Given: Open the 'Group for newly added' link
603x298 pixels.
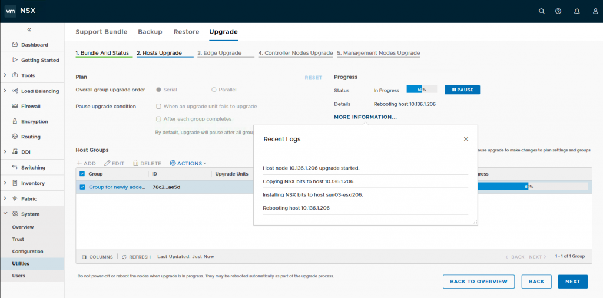Looking at the screenshot, I should click(117, 187).
